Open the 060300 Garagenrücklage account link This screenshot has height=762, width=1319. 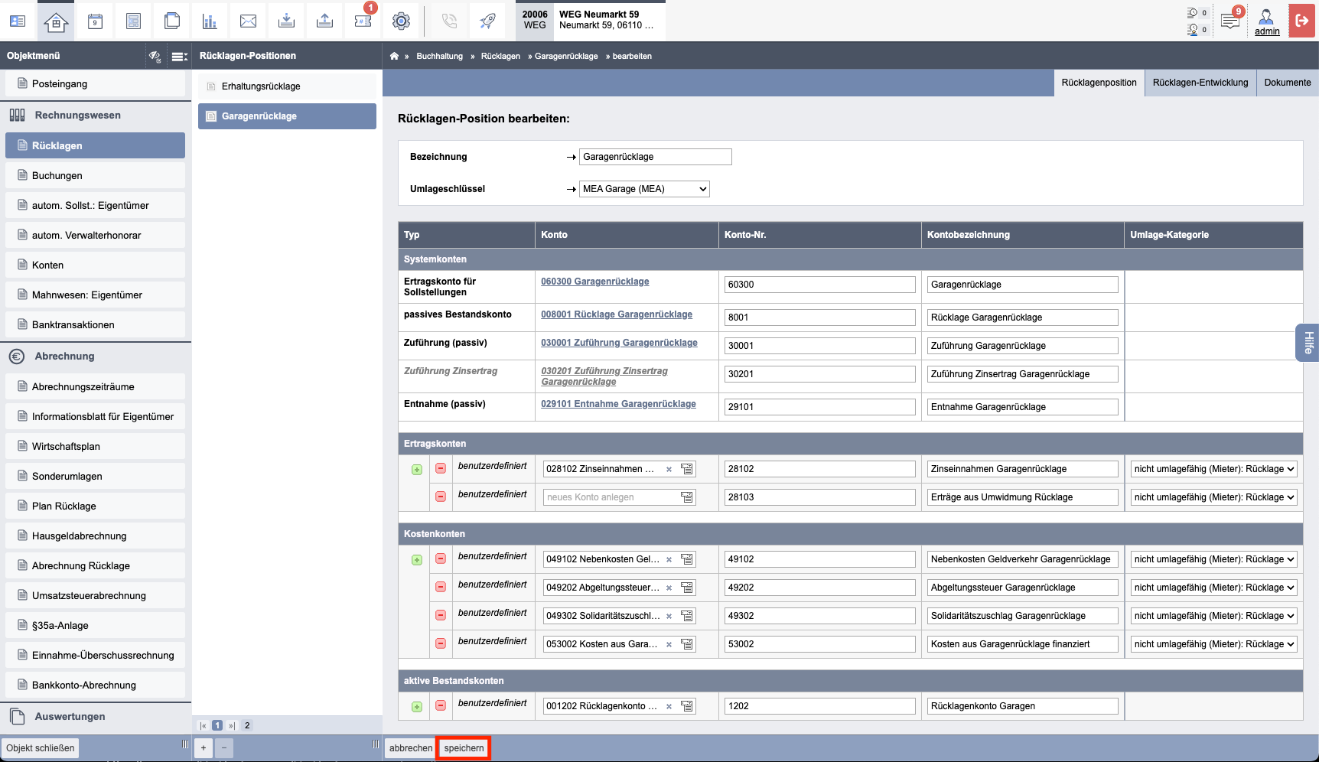pyautogui.click(x=594, y=282)
